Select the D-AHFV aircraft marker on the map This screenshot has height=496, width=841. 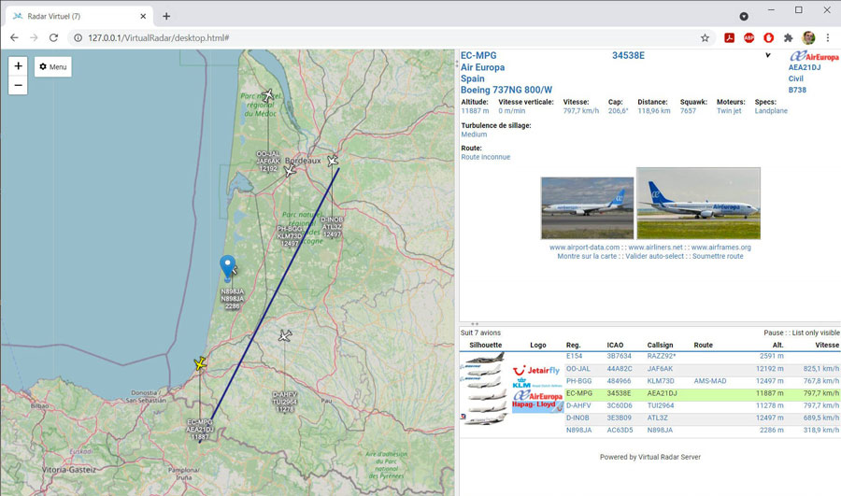pos(285,336)
